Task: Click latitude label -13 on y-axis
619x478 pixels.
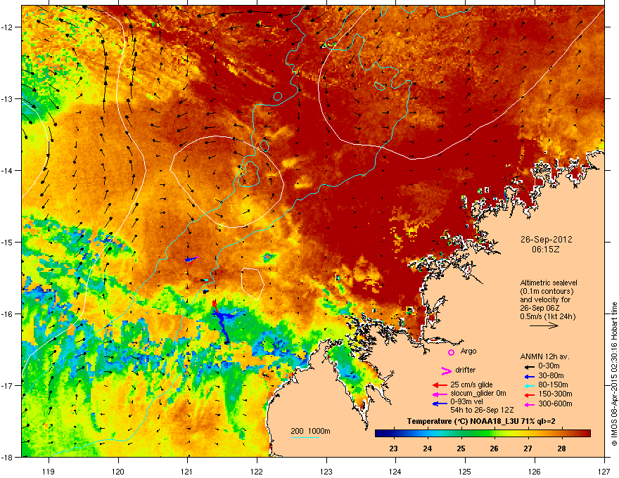Action: pos(8,98)
